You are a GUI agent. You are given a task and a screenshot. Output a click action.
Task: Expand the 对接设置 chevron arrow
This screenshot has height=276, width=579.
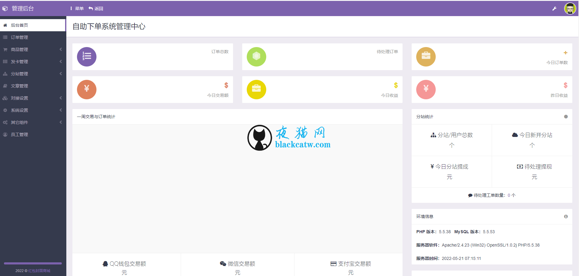coord(61,98)
